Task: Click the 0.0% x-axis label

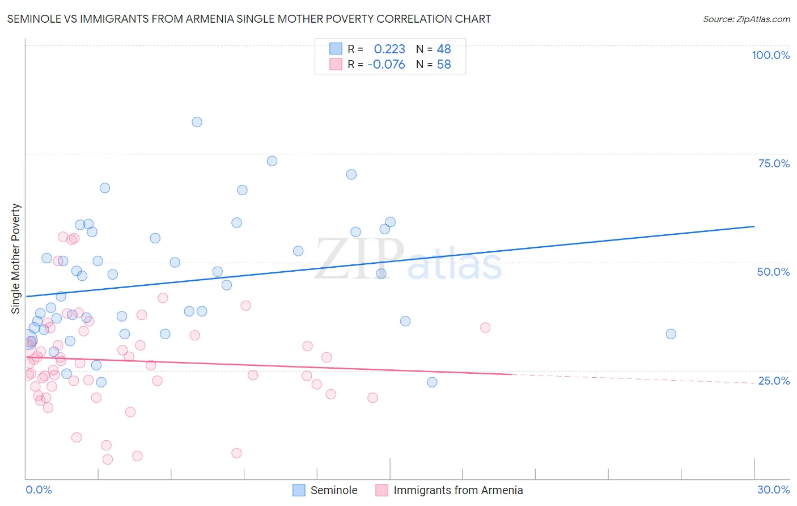Action: pyautogui.click(x=39, y=490)
